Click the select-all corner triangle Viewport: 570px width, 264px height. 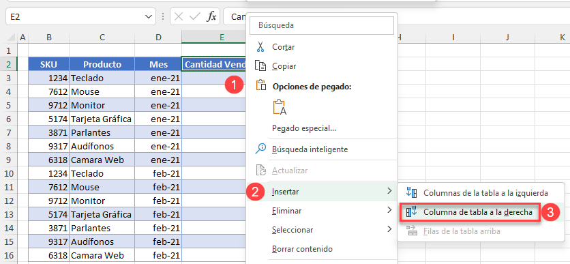(x=12, y=37)
